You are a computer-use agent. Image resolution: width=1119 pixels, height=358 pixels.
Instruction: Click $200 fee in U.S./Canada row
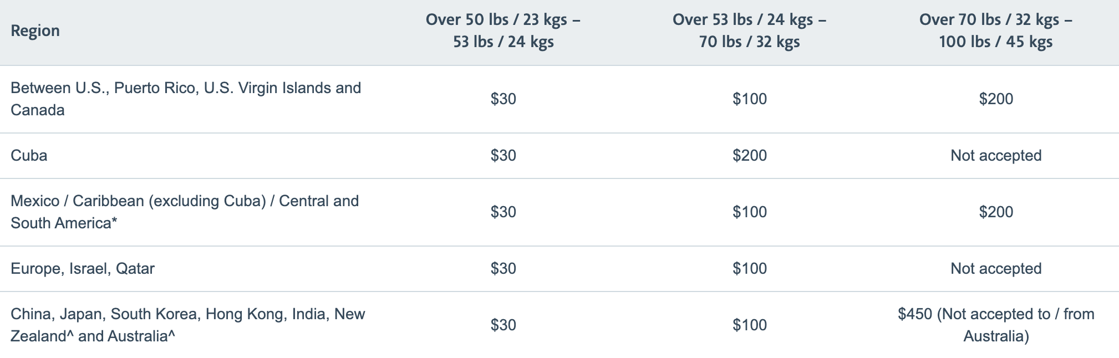point(995,99)
